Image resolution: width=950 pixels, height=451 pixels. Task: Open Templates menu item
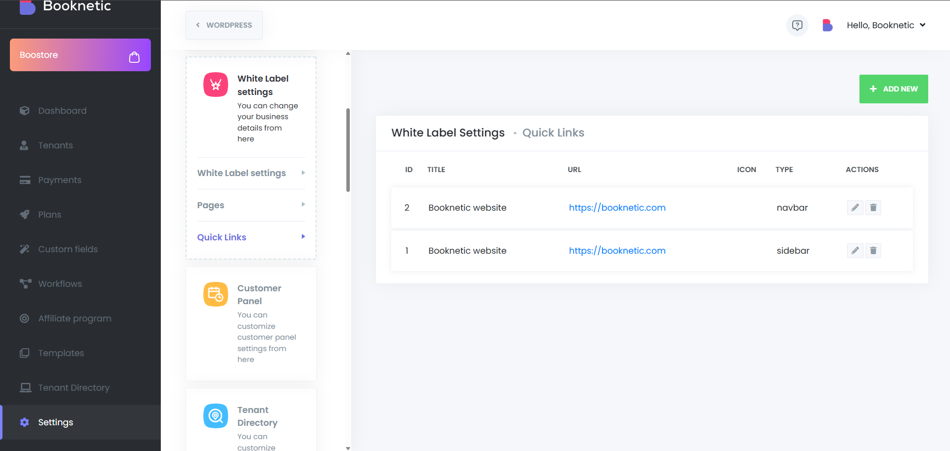click(80, 353)
